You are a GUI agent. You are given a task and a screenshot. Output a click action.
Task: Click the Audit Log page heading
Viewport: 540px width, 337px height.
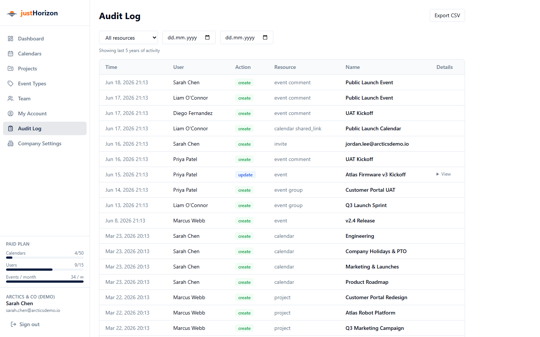point(120,16)
